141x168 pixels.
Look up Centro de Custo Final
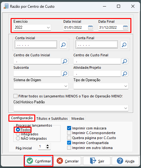pyautogui.click(x=125, y=61)
